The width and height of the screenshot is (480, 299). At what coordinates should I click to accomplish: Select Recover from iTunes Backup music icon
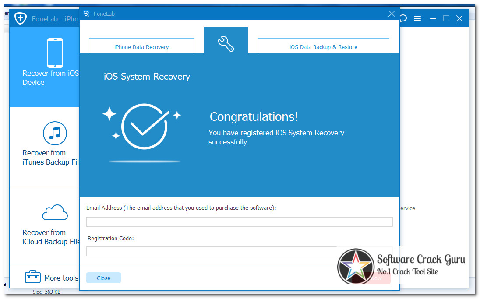click(55, 133)
